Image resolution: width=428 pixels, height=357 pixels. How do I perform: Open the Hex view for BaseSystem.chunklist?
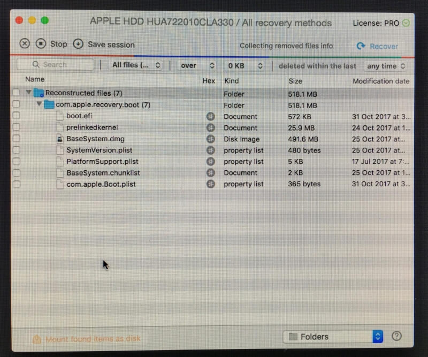click(210, 173)
